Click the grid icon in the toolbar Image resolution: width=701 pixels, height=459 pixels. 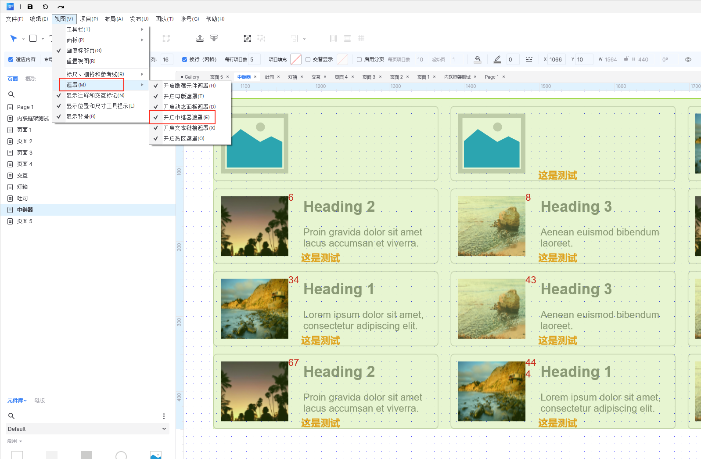[x=361, y=38]
